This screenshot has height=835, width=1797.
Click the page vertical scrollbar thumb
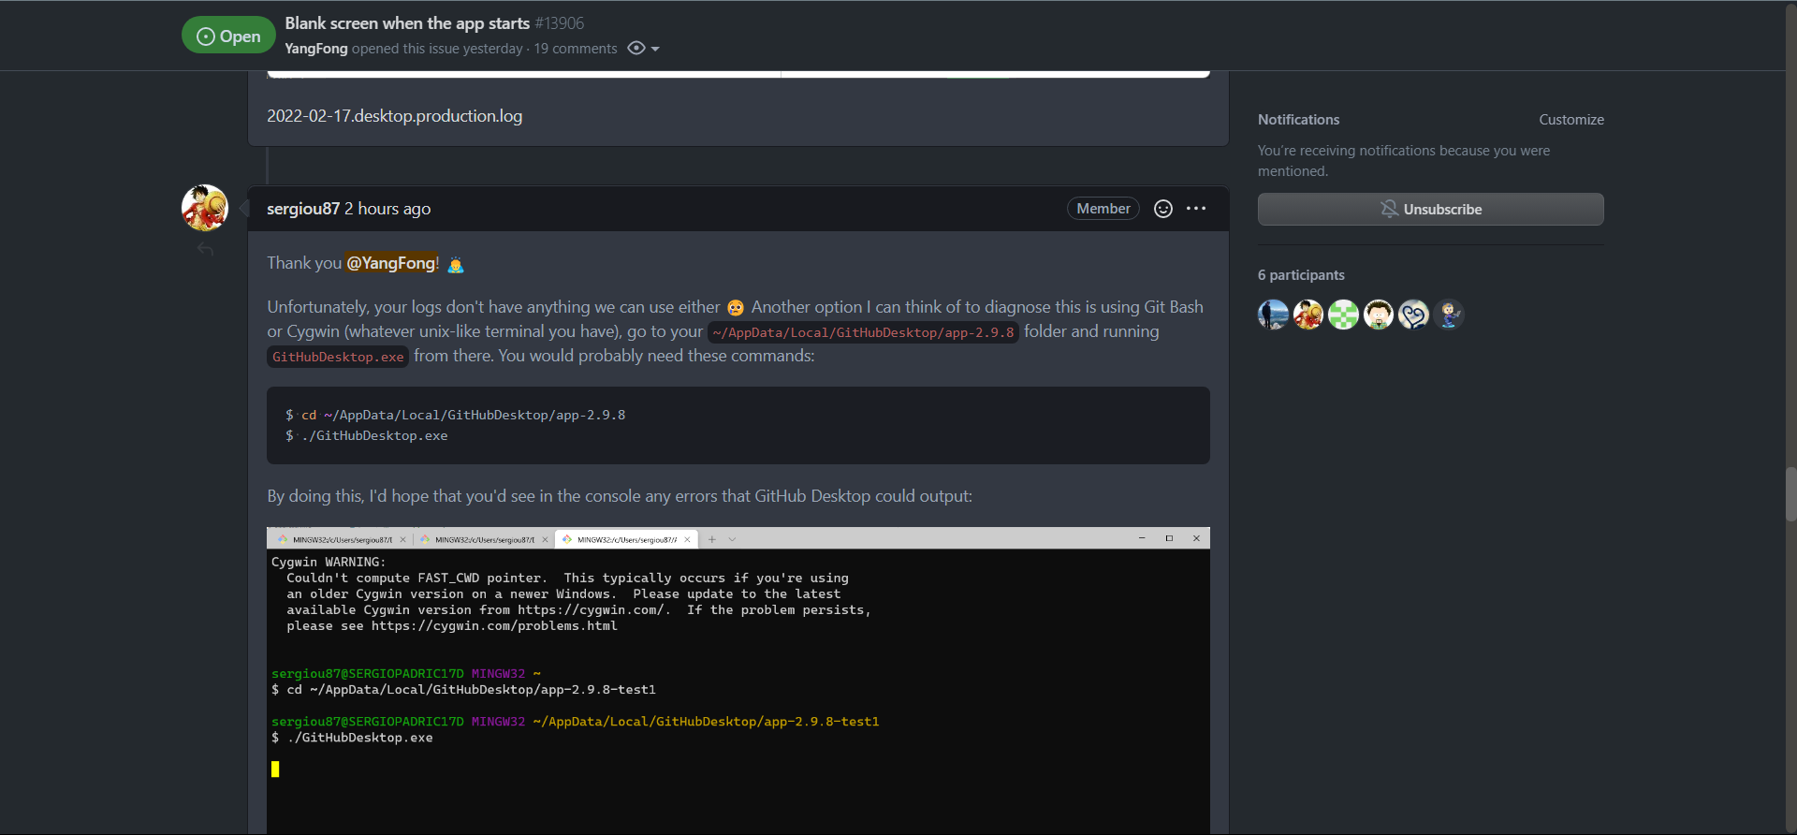[x=1790, y=493]
